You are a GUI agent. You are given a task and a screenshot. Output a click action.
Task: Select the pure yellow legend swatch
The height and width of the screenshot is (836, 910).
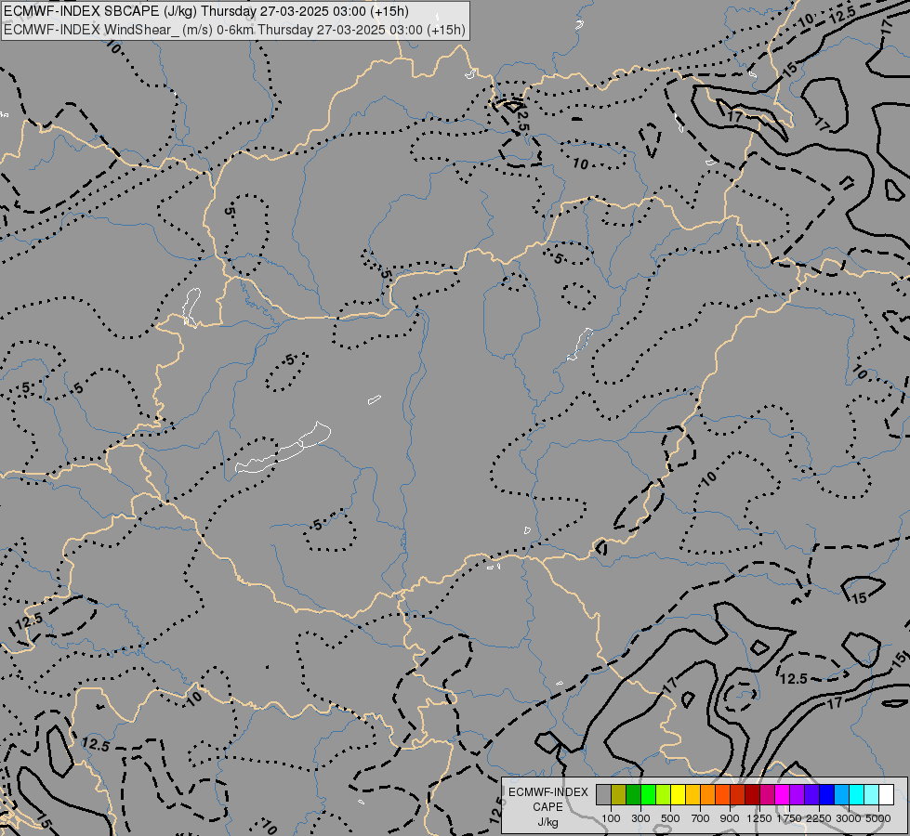coord(678,794)
